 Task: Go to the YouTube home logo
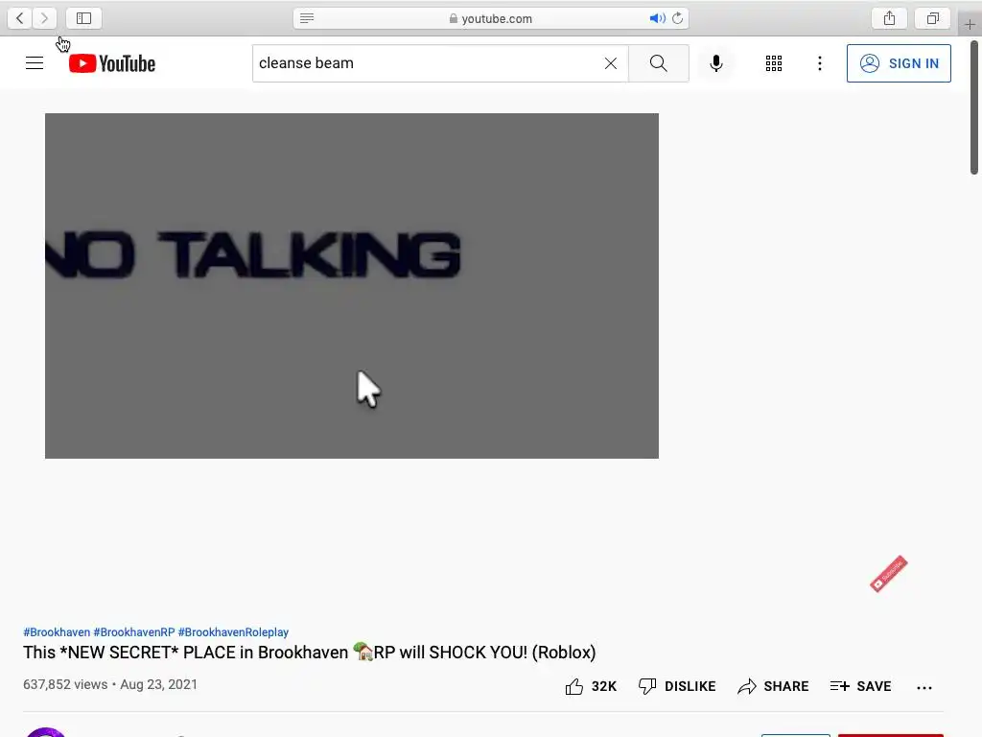tap(112, 63)
